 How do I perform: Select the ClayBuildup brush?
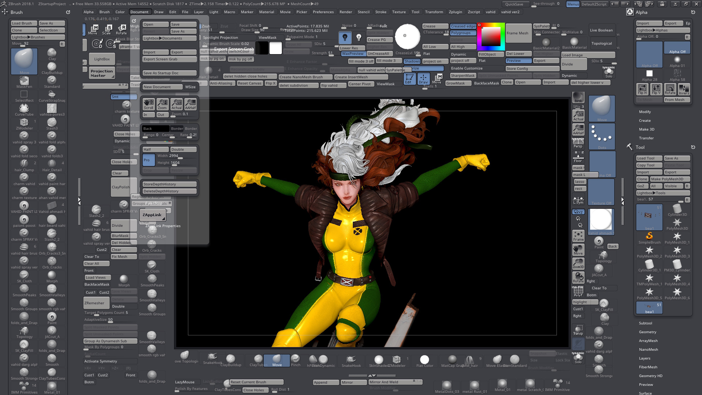coord(52,68)
